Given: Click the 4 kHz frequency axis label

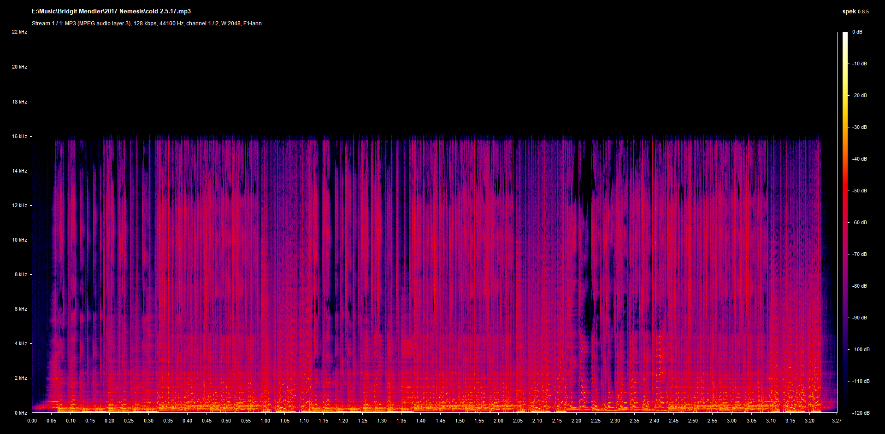Looking at the screenshot, I should pyautogui.click(x=21, y=343).
